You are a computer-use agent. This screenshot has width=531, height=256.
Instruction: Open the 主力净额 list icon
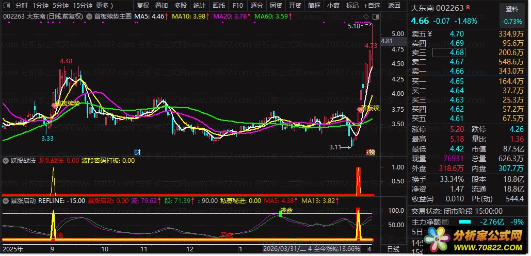pyautogui.click(x=445, y=222)
